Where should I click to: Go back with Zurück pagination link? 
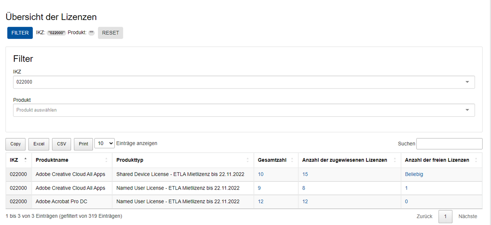424,216
